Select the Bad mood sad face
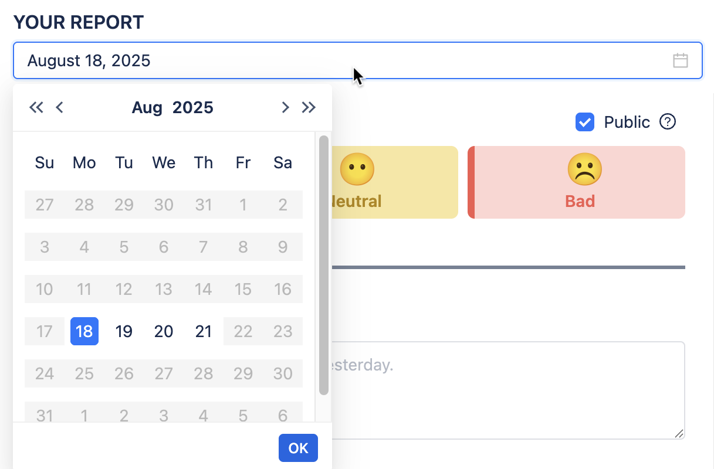Screen dimensions: 714x469 point(584,169)
